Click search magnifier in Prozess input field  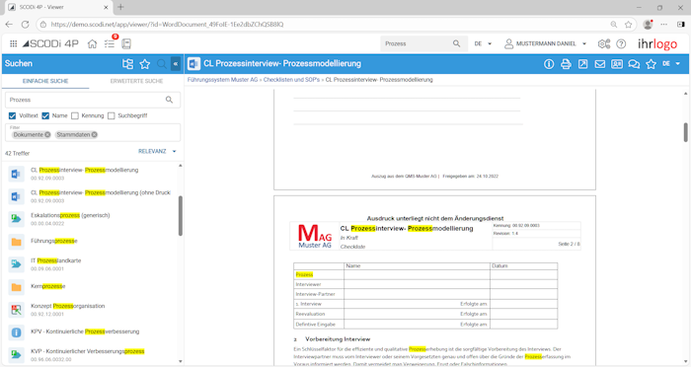coord(169,100)
